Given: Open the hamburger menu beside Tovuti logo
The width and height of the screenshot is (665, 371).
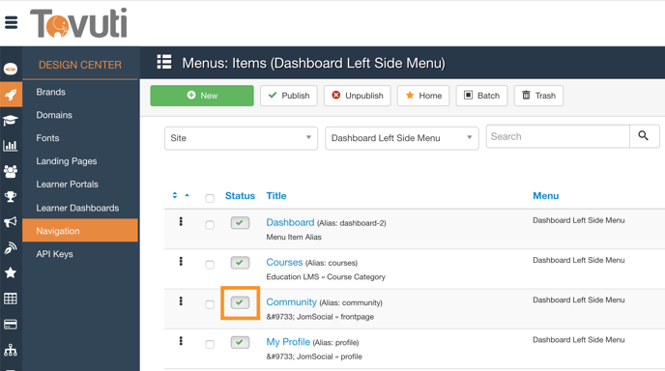Looking at the screenshot, I should click(x=11, y=22).
